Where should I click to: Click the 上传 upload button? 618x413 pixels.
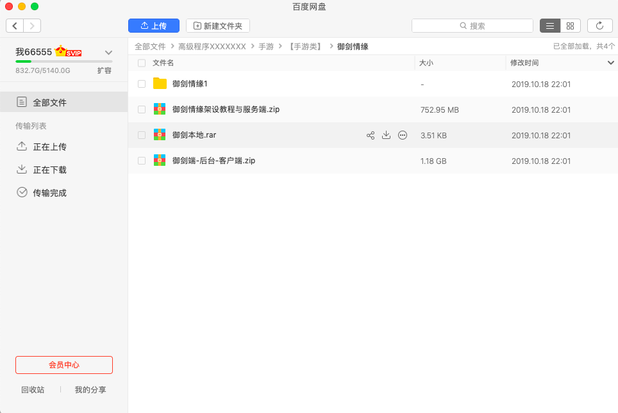tap(153, 26)
